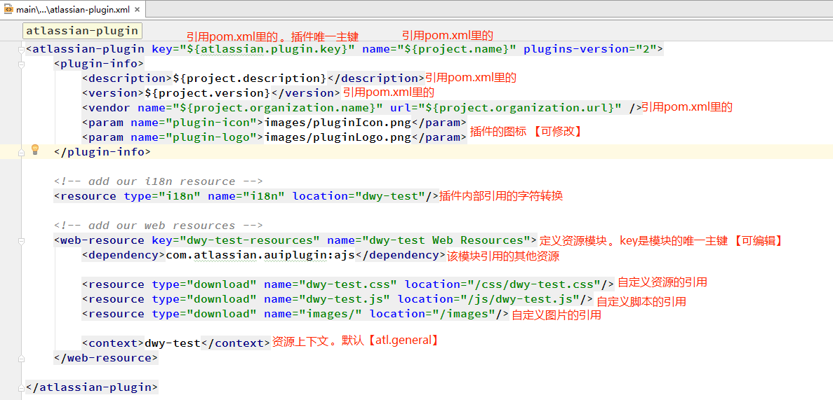The height and width of the screenshot is (400, 833).
Task: Close the atlassian-plugin.xml editor tab
Action: tap(135, 10)
